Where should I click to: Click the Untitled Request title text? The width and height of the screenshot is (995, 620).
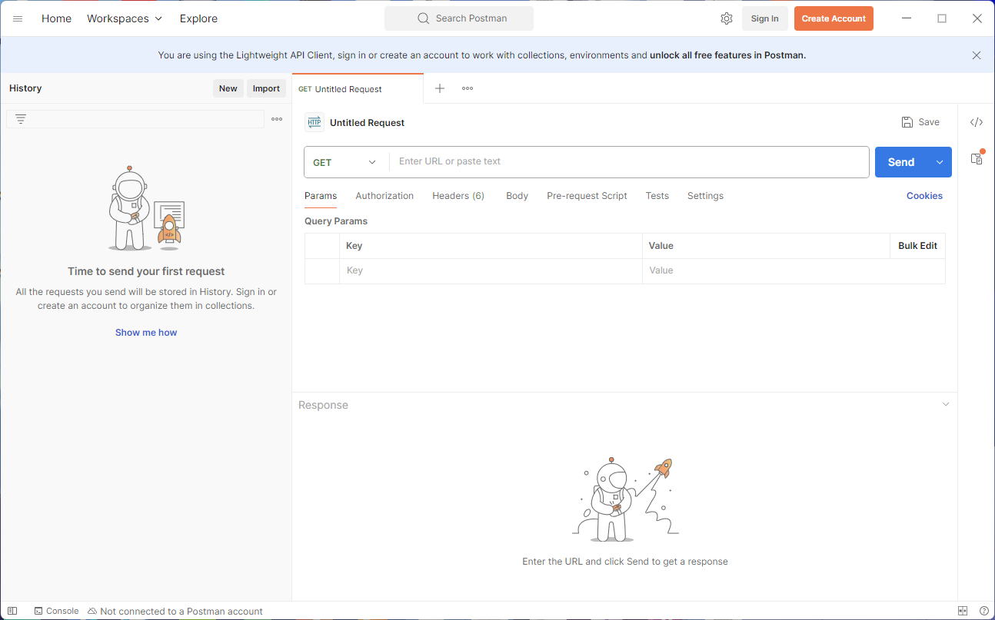pos(367,123)
